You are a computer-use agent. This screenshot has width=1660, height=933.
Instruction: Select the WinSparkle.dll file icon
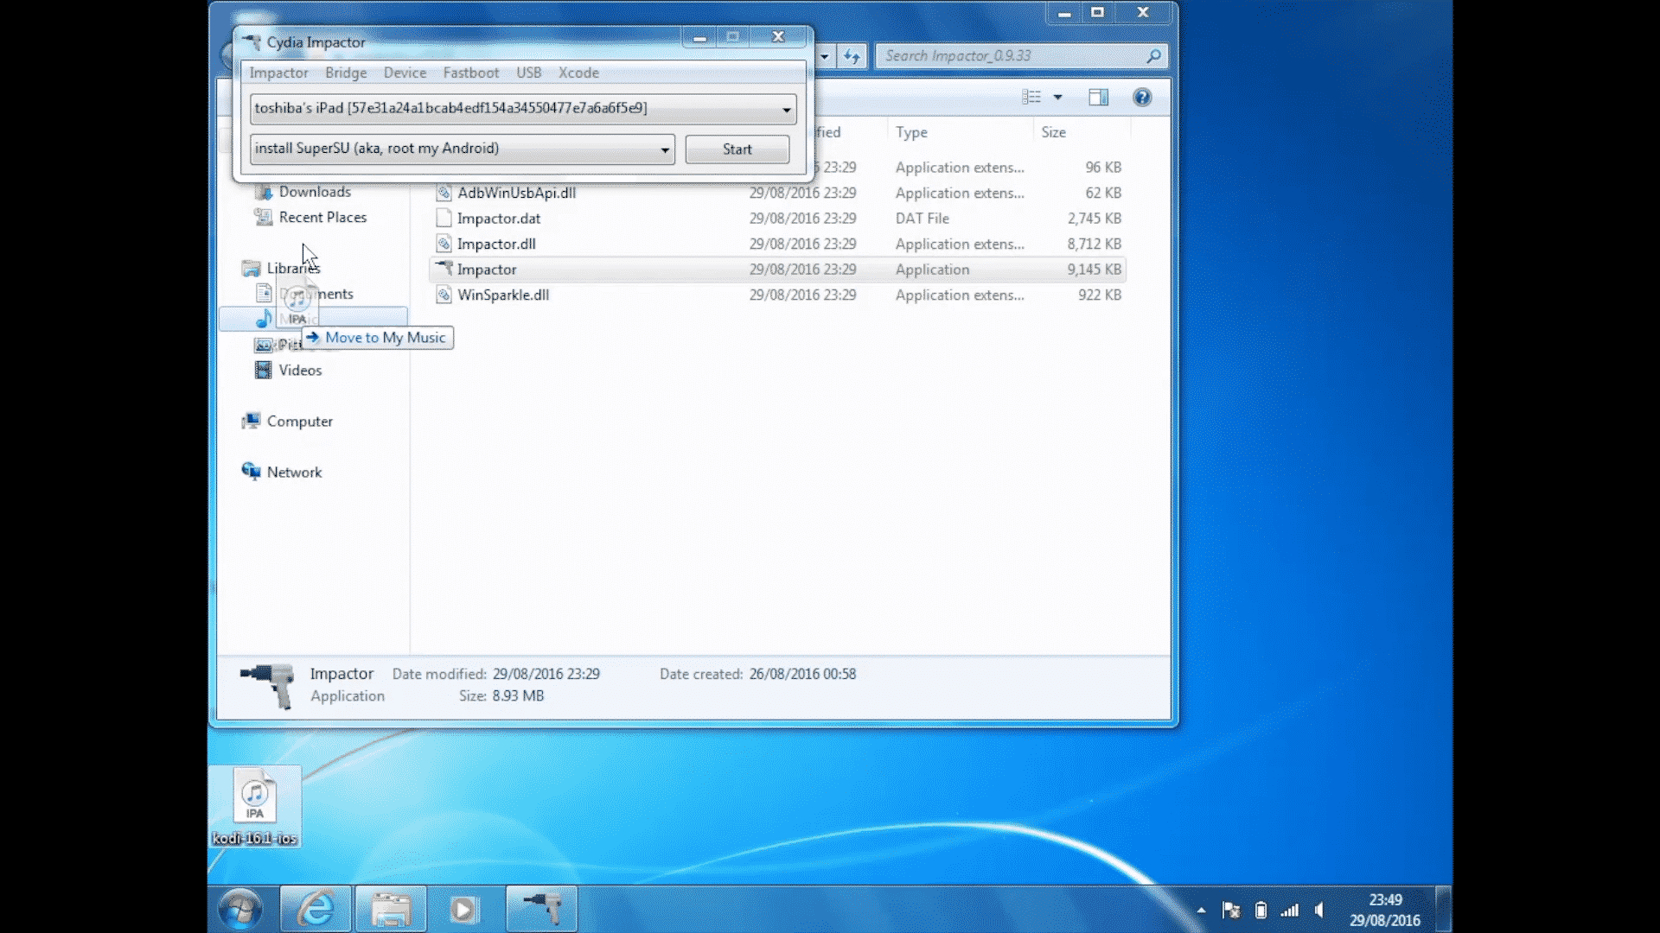[x=444, y=295]
